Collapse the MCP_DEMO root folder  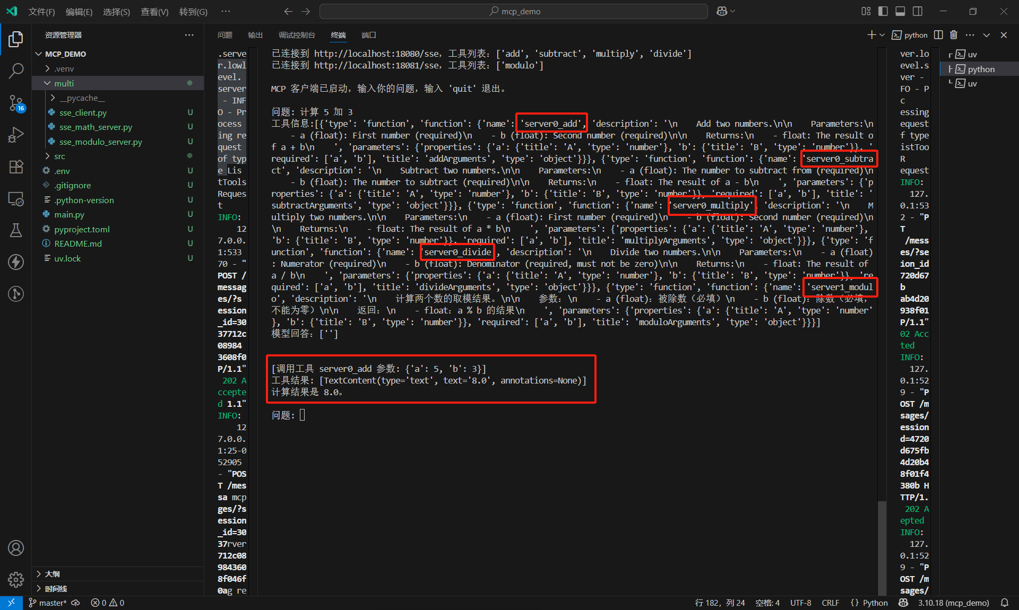(118, 54)
